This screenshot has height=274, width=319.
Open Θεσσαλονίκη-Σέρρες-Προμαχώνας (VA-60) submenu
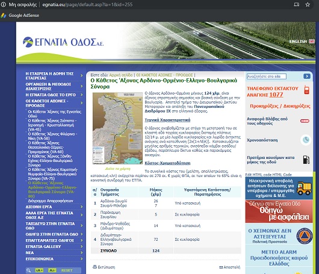46,148
